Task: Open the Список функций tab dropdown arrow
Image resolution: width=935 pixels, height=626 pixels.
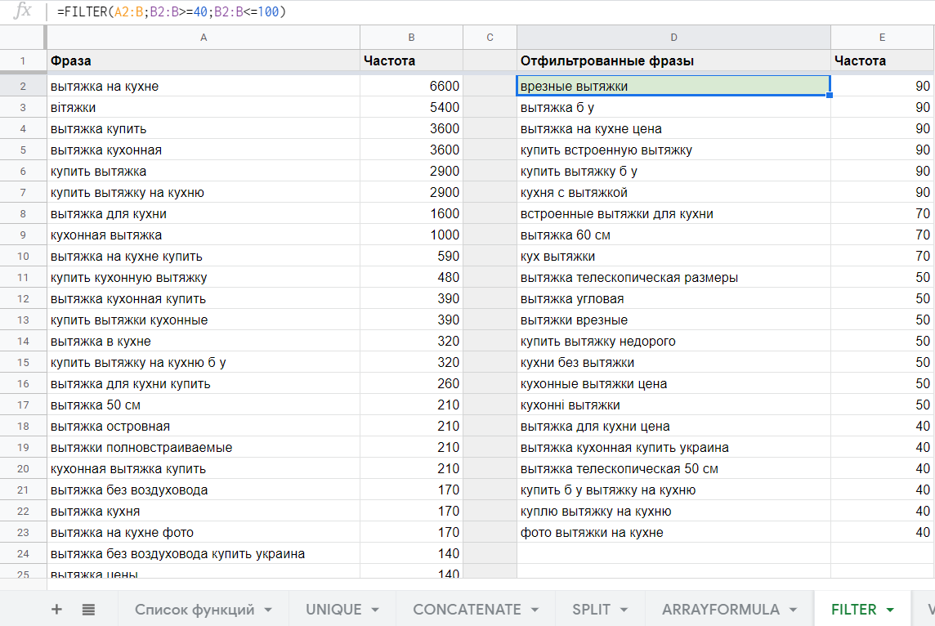Action: pos(268,610)
